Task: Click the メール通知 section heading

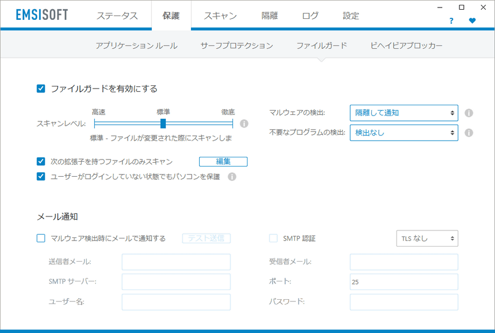Action: pos(58,217)
